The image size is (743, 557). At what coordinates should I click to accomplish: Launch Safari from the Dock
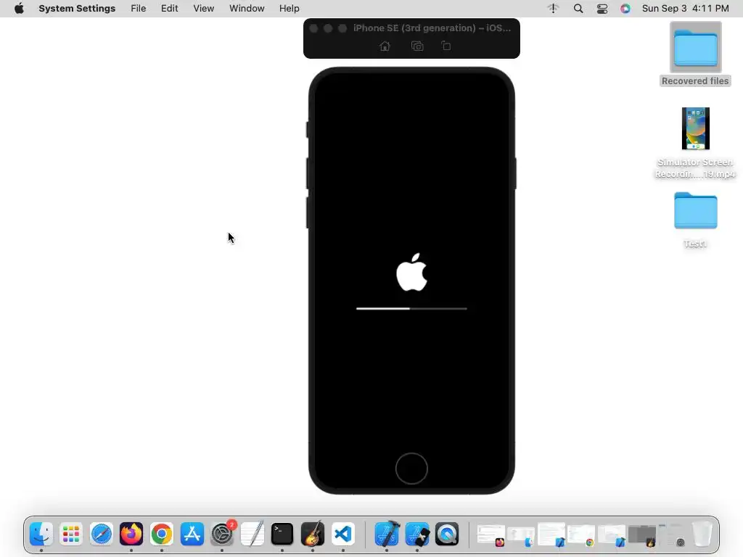(x=102, y=534)
